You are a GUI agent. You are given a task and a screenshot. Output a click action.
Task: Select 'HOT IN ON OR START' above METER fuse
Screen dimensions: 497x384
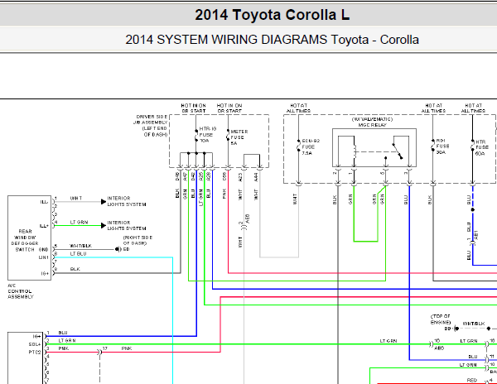[229, 108]
